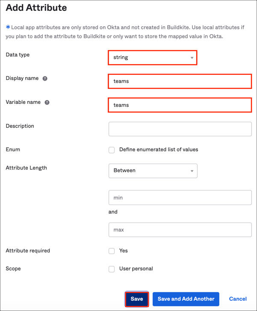This screenshot has height=311, width=257.
Task: Click Save and Add Another
Action: click(x=186, y=299)
